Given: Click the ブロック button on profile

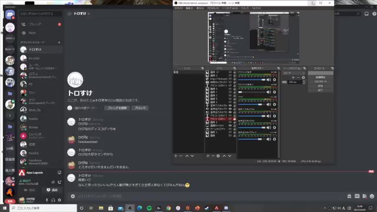Looking at the screenshot, I should coord(140,108).
